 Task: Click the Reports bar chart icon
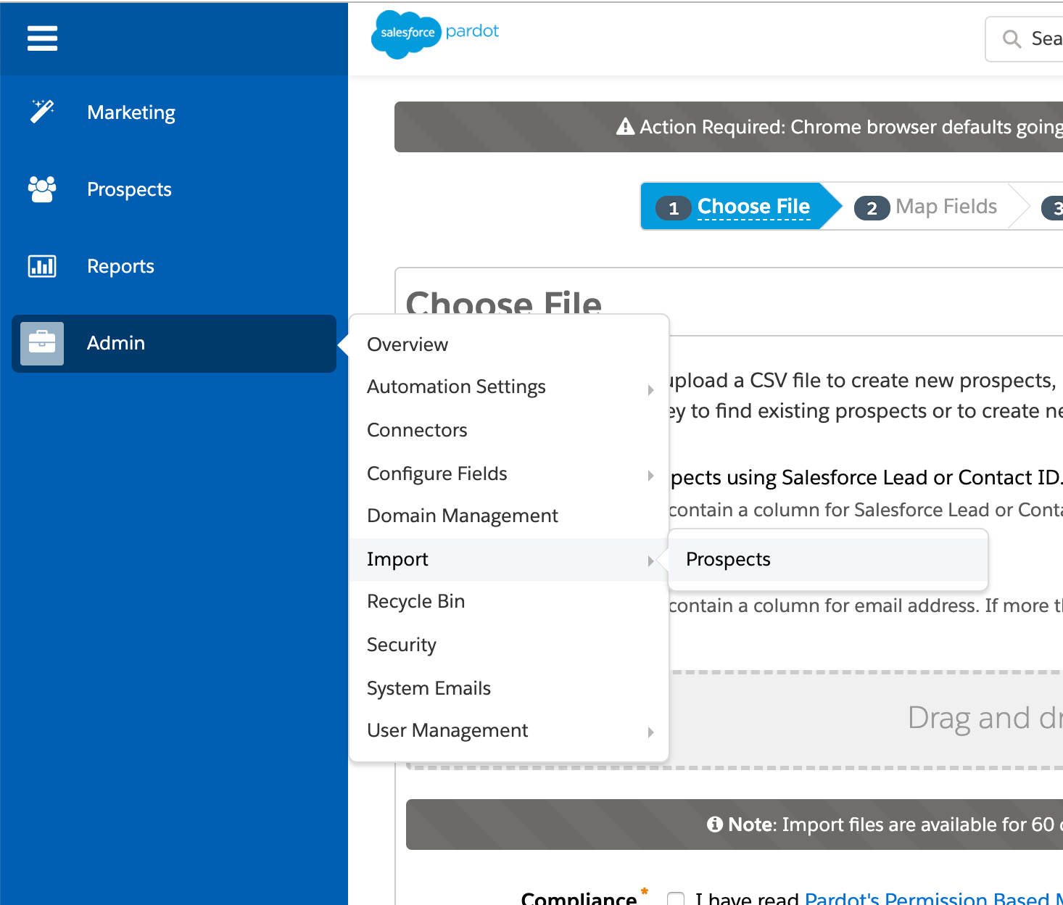tap(42, 266)
